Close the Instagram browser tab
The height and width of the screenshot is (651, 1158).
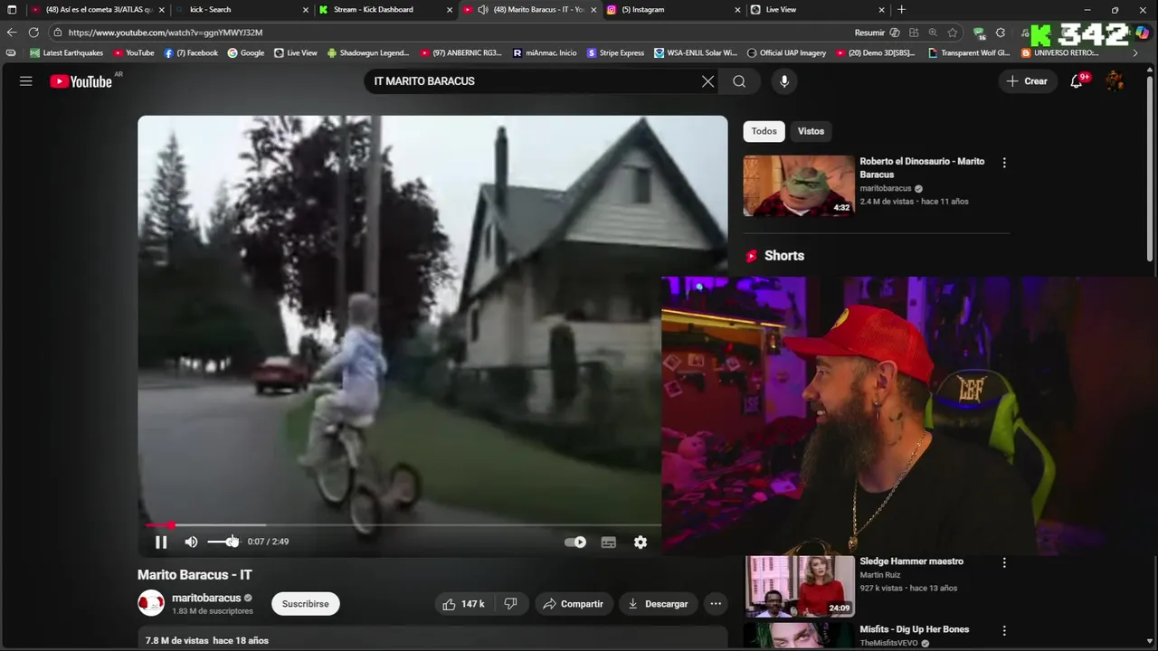point(737,10)
